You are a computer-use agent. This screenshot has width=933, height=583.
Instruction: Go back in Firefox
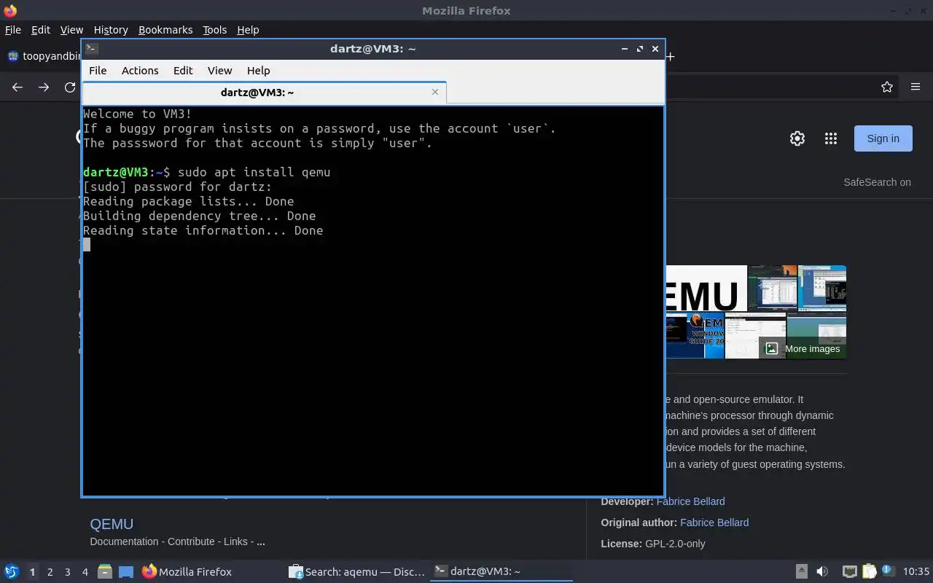click(x=17, y=87)
